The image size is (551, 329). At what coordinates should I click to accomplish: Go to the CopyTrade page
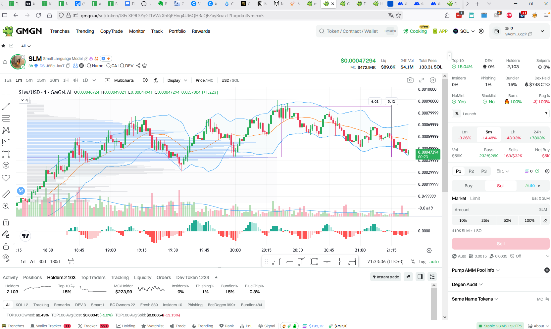click(x=111, y=31)
